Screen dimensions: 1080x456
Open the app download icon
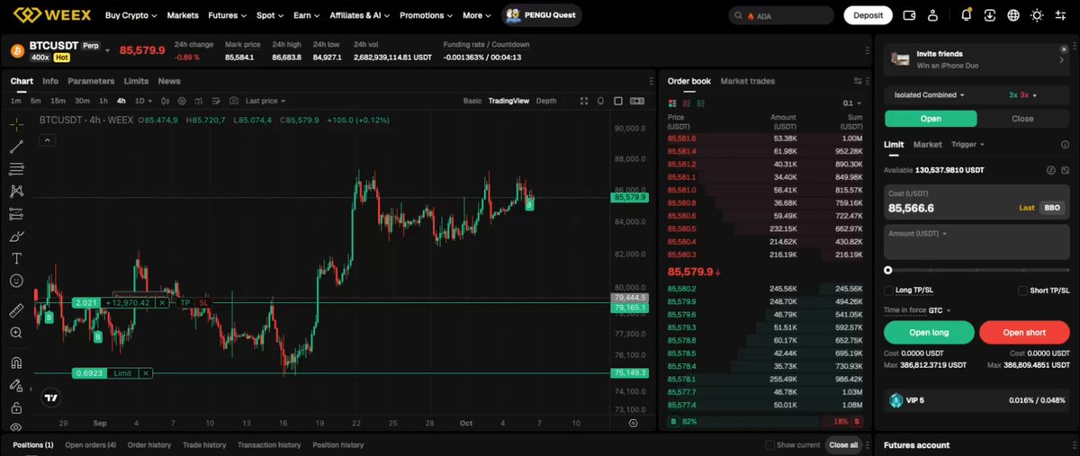(990, 15)
